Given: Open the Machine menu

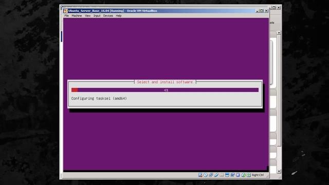Looking at the screenshot, I should [77, 16].
